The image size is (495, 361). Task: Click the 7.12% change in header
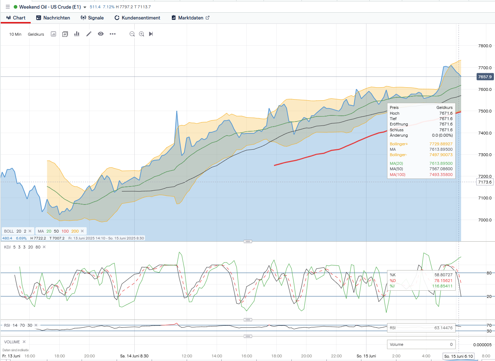[x=108, y=7]
